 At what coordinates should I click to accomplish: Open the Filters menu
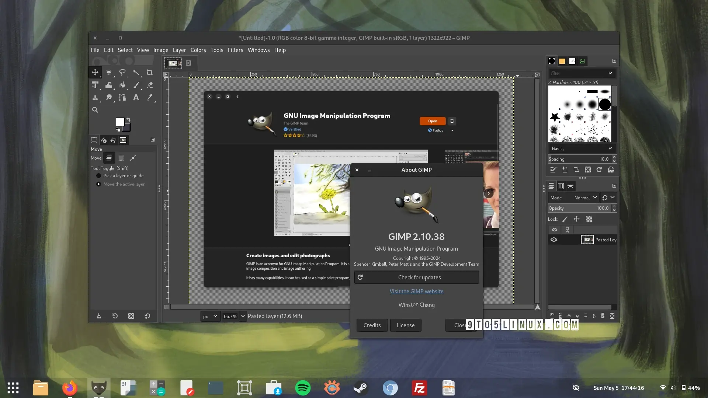(235, 50)
